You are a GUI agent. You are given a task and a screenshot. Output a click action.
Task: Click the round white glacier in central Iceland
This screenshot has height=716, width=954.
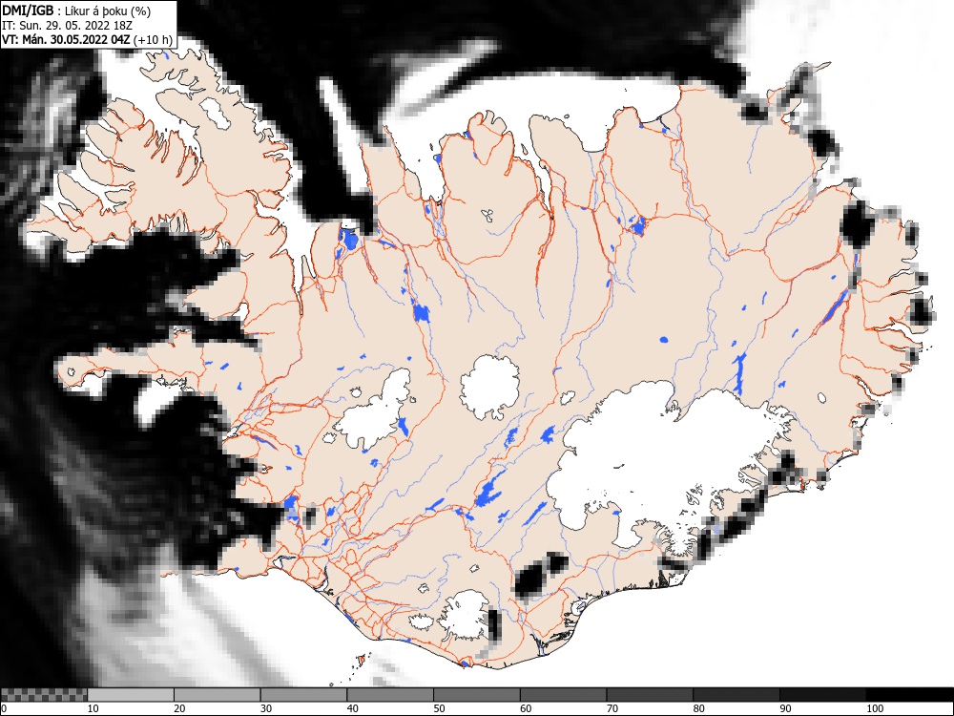coord(489,388)
